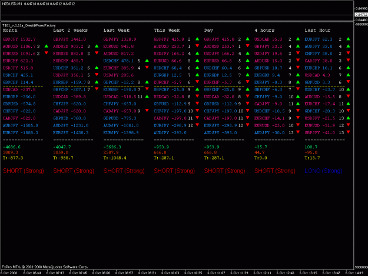Click red arrow next to CADJPY -657.0

point(147,111)
